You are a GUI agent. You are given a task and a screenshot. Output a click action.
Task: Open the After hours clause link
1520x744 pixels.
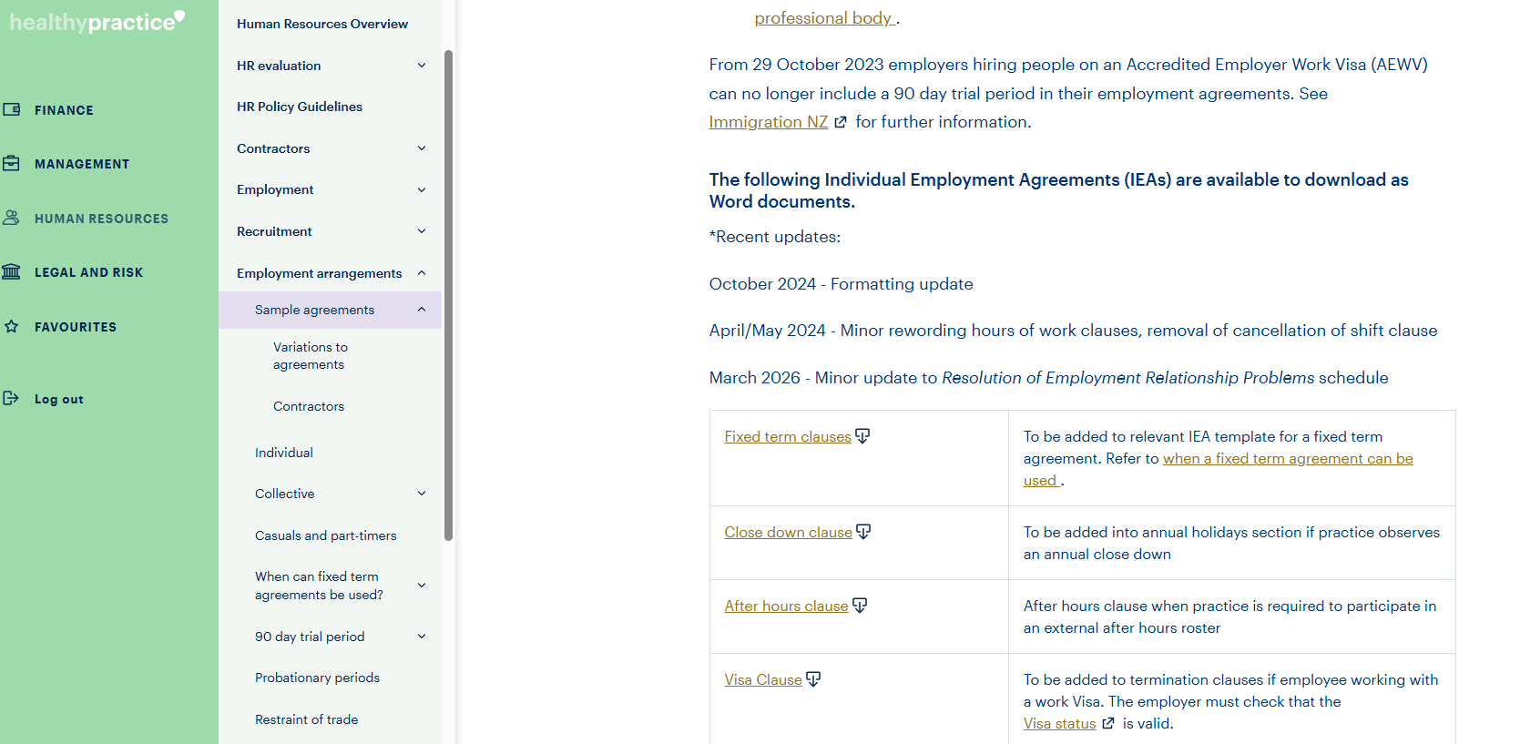786,606
